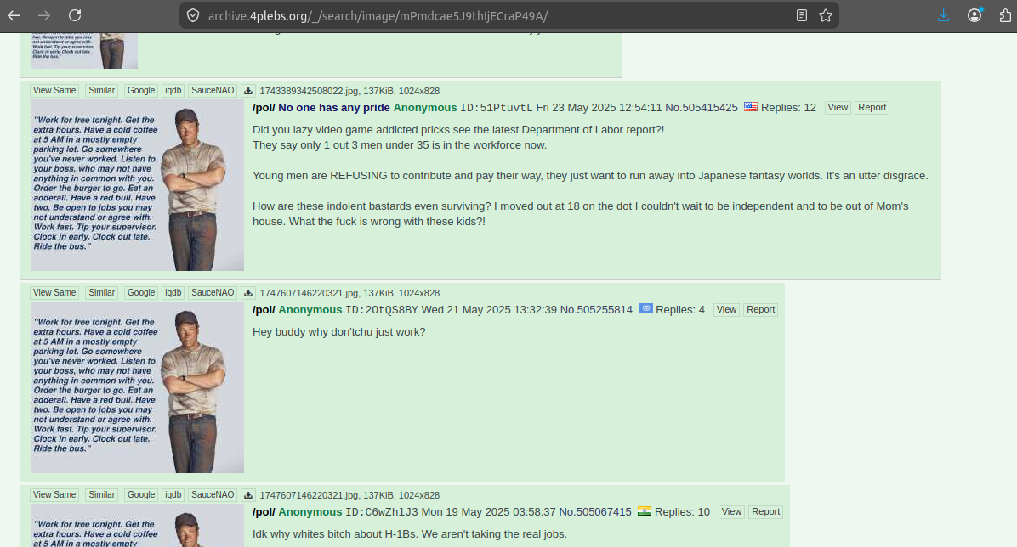Click post number No.505067415

[x=594, y=512]
